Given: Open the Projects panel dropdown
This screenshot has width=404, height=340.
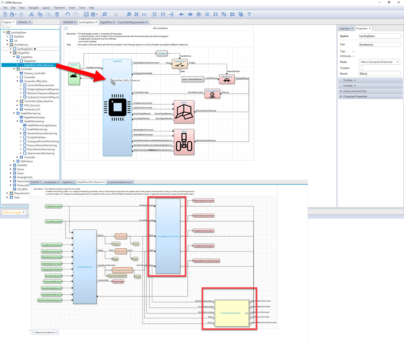Looking at the screenshot, I should 14,22.
